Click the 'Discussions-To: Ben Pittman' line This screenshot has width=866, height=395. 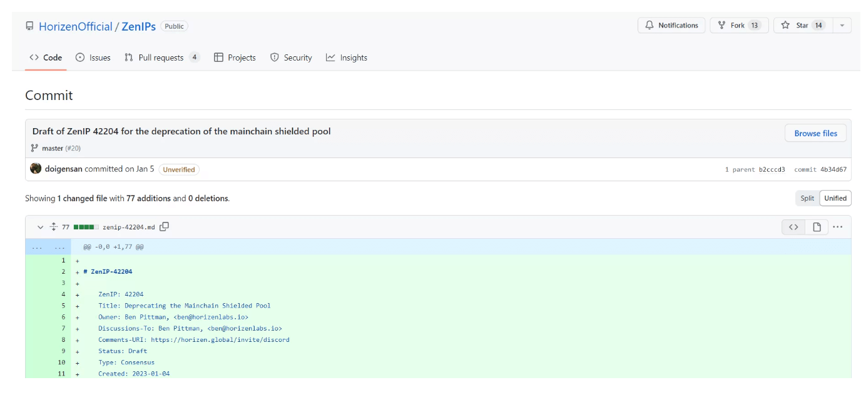pos(190,328)
